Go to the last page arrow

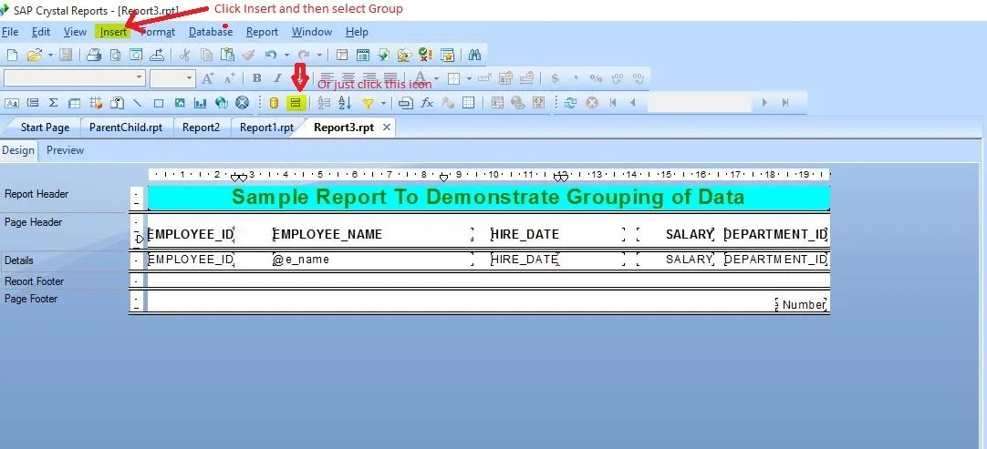[x=784, y=103]
